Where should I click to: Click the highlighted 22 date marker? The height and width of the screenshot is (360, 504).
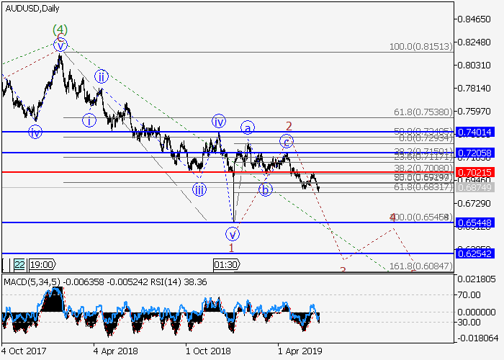click(x=19, y=264)
